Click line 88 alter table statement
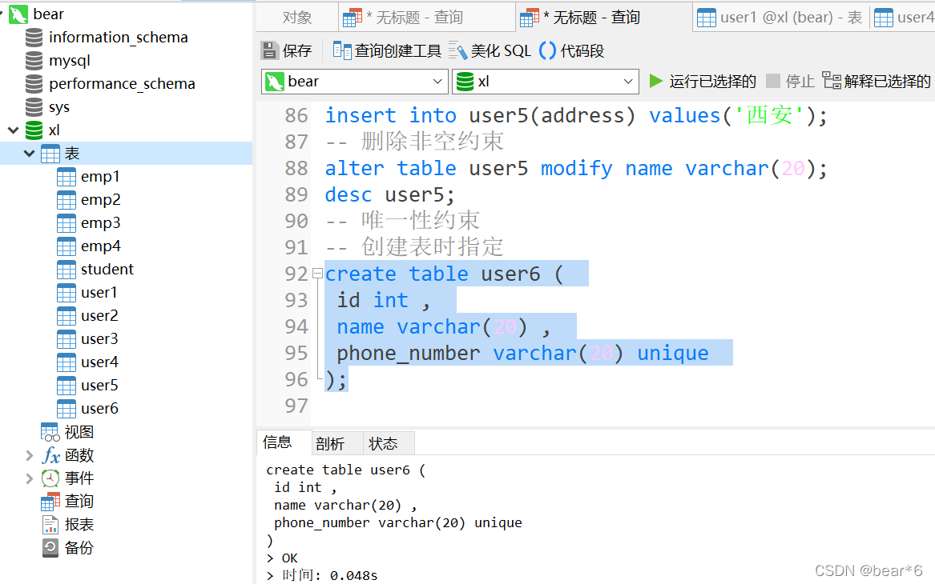Screen dimensions: 935x584 coord(576,169)
